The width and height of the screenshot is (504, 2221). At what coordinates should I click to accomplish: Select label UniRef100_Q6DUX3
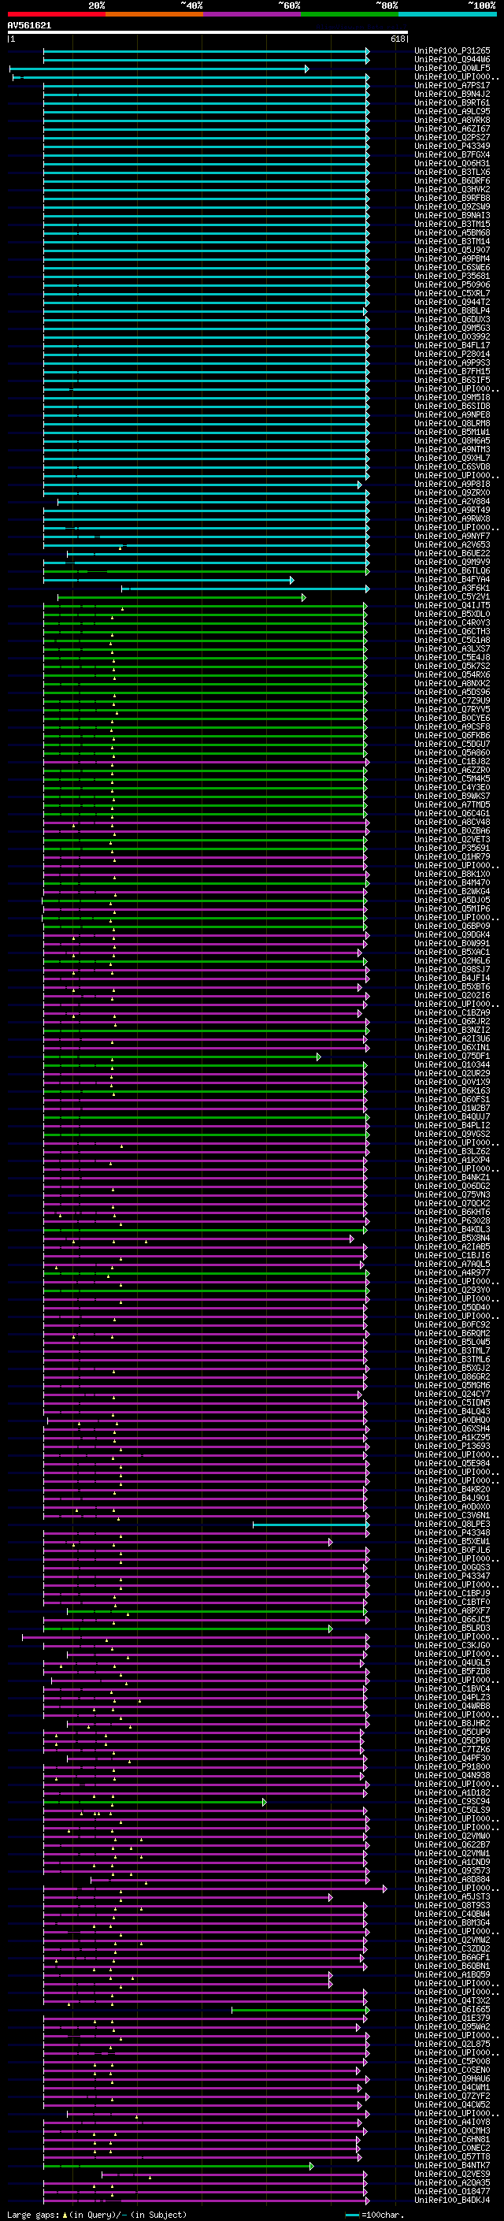coord(452,319)
